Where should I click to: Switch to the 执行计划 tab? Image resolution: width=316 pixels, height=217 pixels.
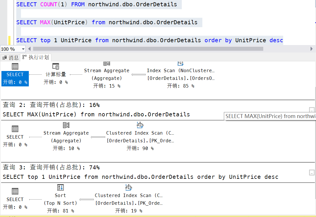(x=36, y=57)
